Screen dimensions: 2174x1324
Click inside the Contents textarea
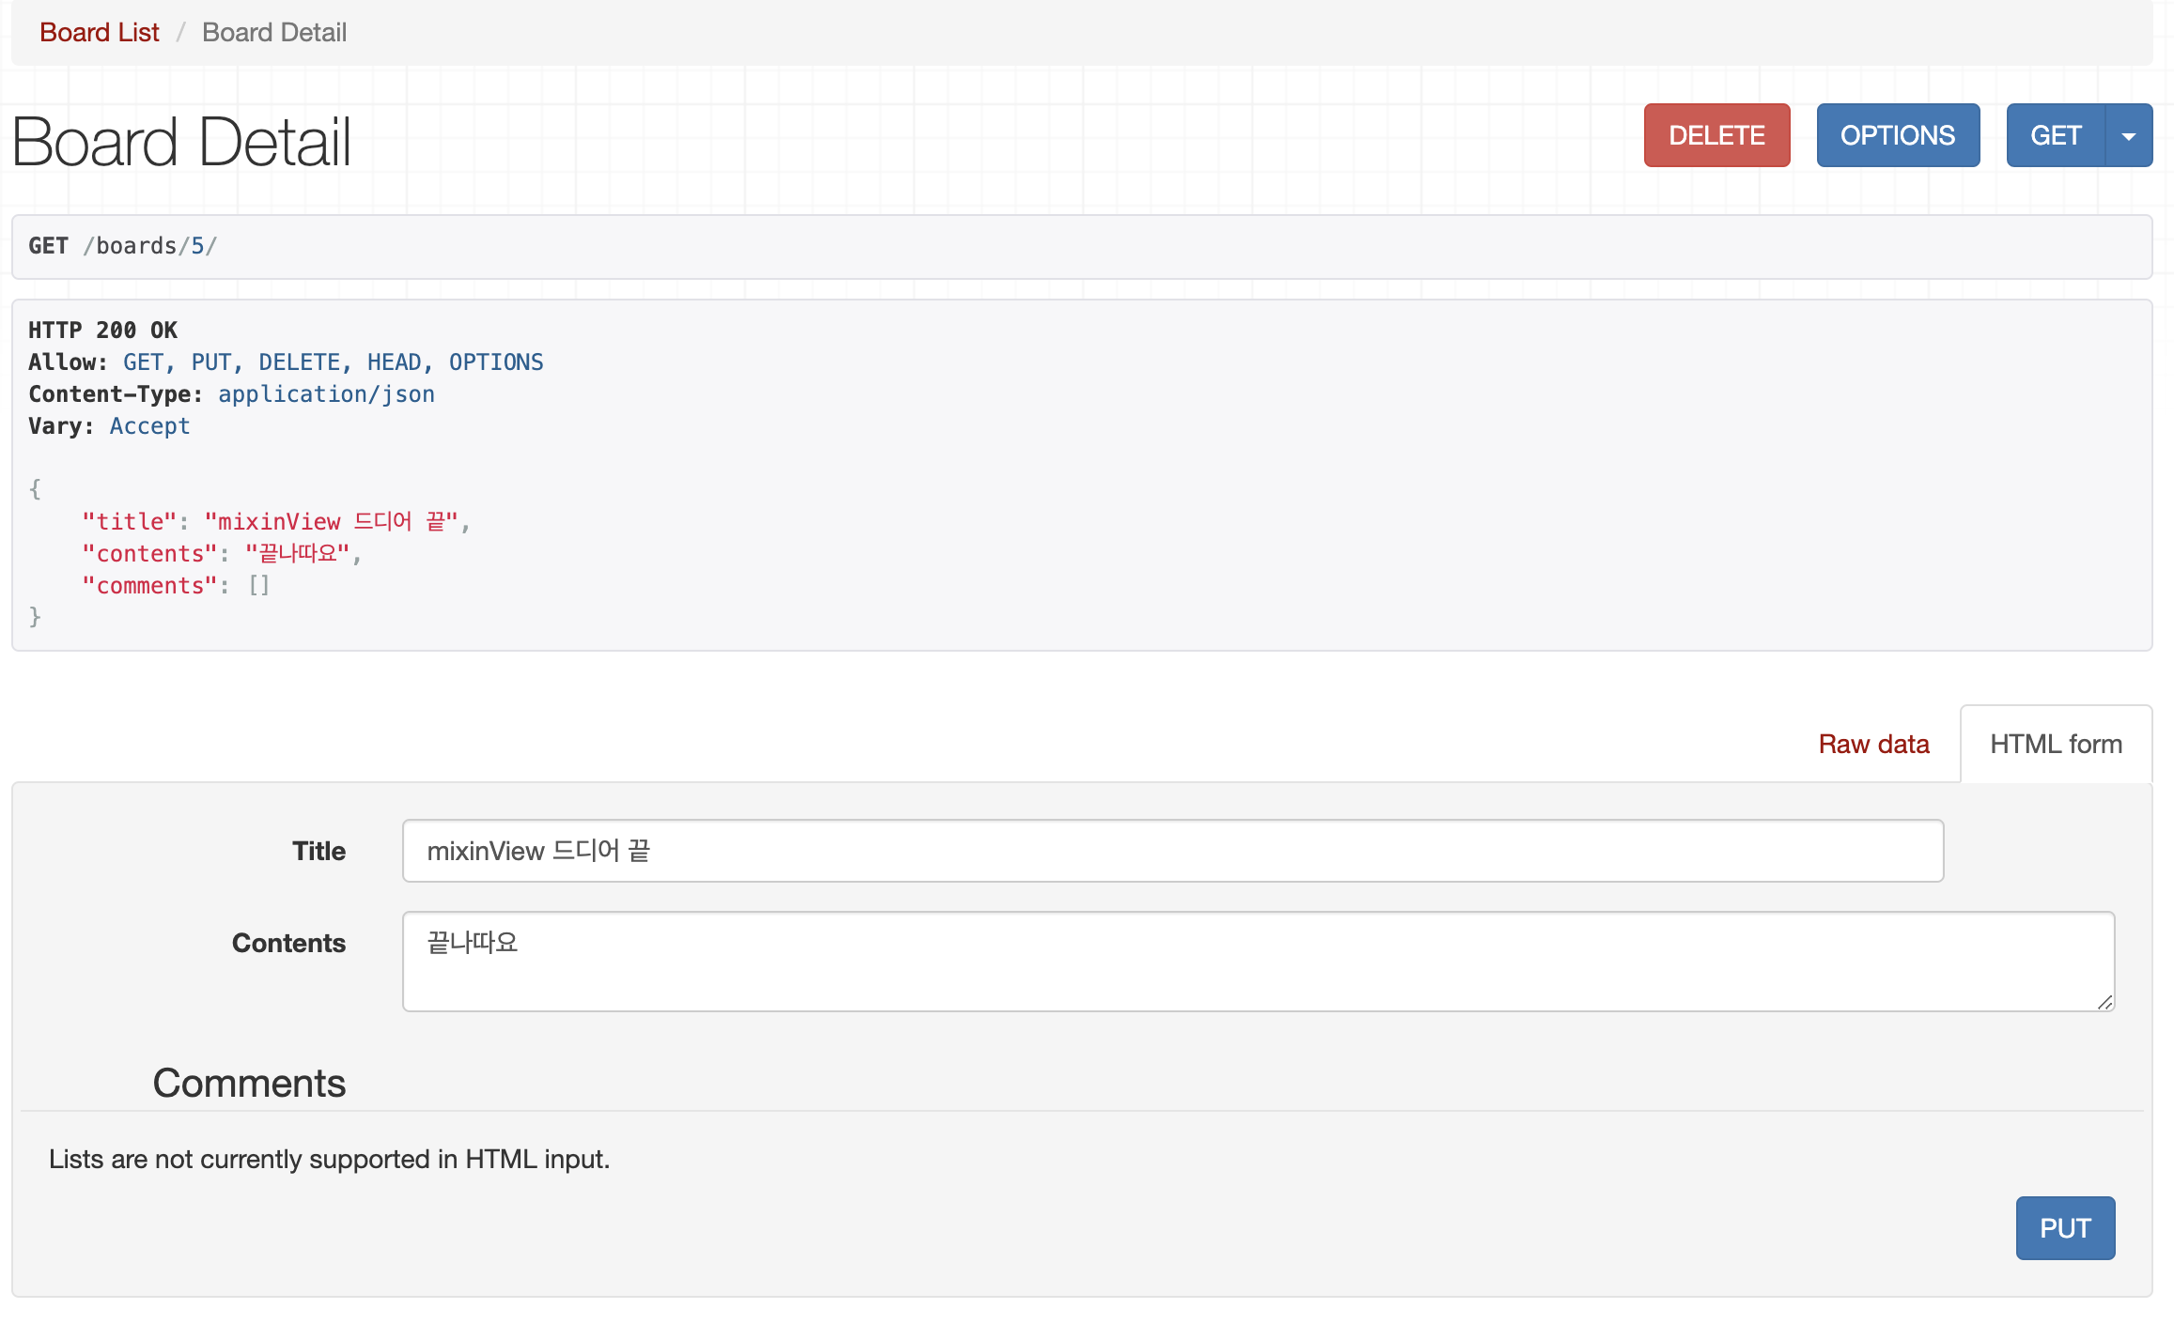[1257, 961]
